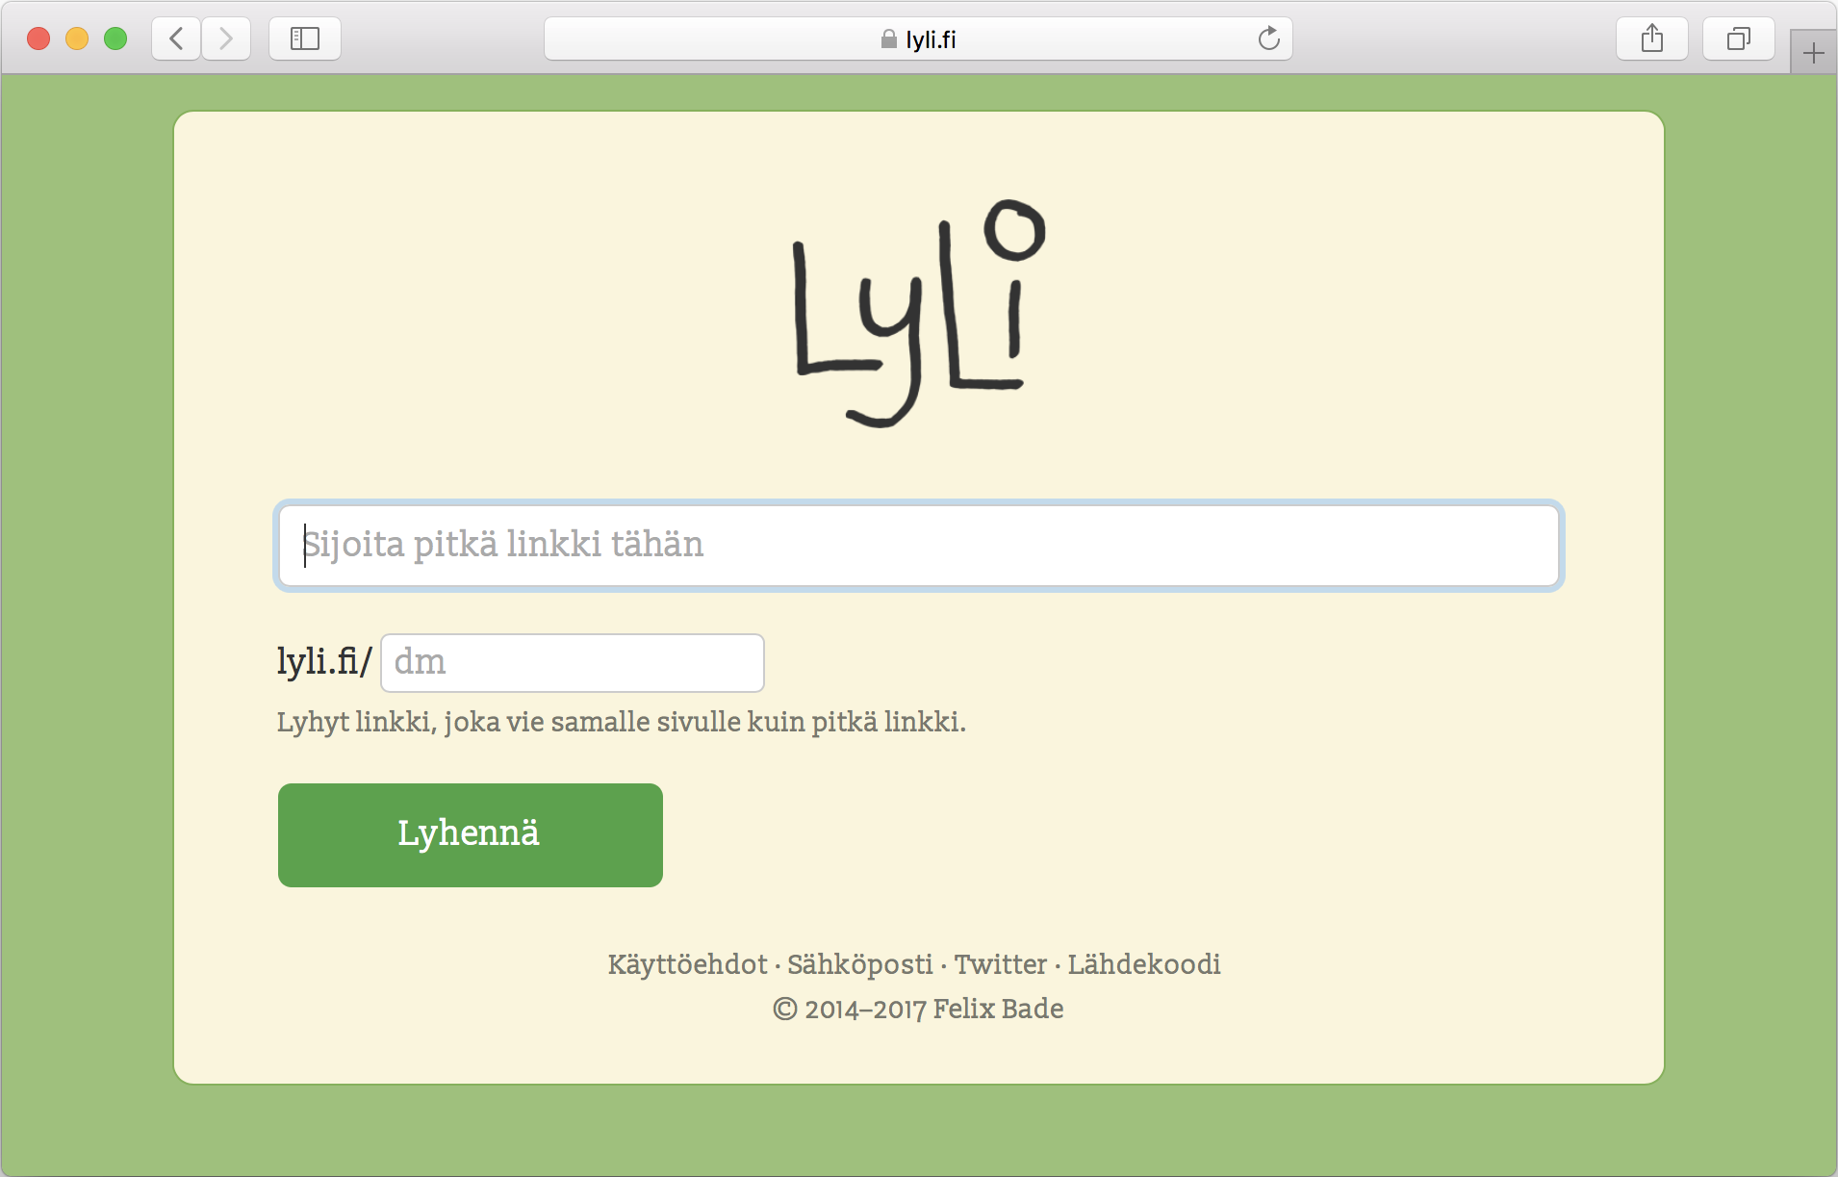Open a new tab with plus button
Image resolution: width=1838 pixels, height=1177 pixels.
click(x=1814, y=52)
